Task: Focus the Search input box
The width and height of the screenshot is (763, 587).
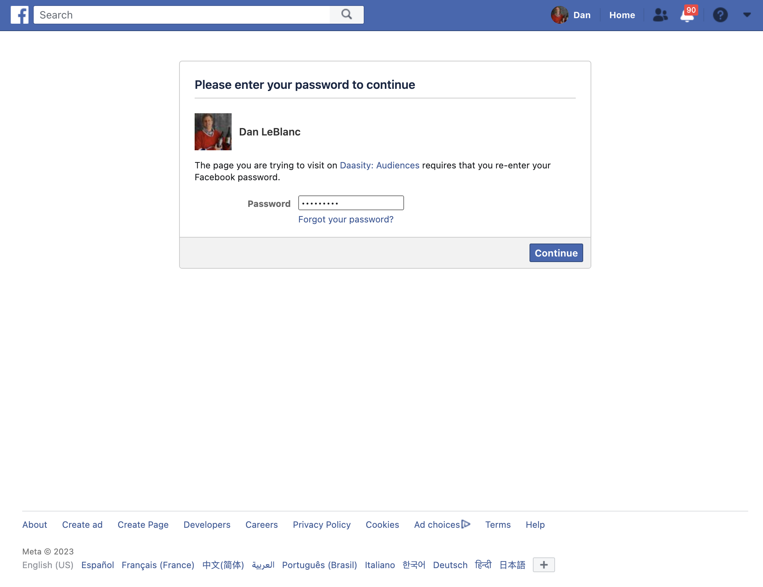Action: pos(181,15)
